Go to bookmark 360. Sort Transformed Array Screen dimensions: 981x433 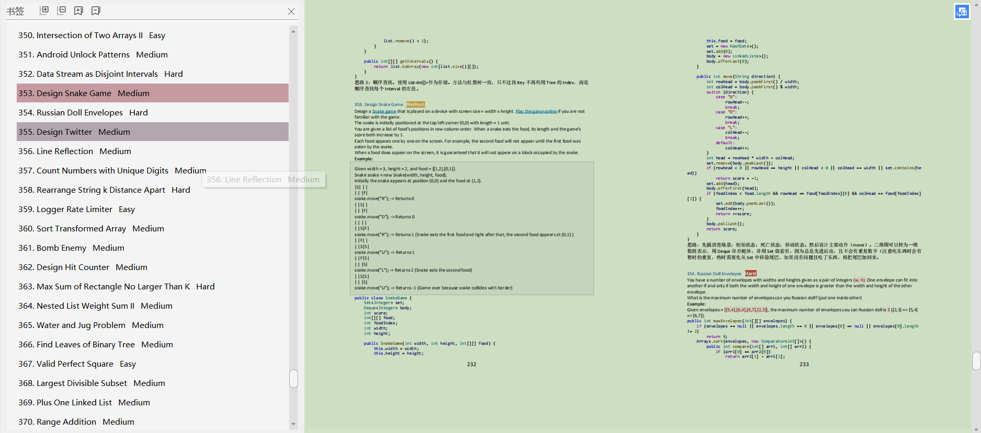click(x=153, y=229)
